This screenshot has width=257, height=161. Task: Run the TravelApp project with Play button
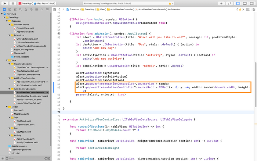(4, 3)
